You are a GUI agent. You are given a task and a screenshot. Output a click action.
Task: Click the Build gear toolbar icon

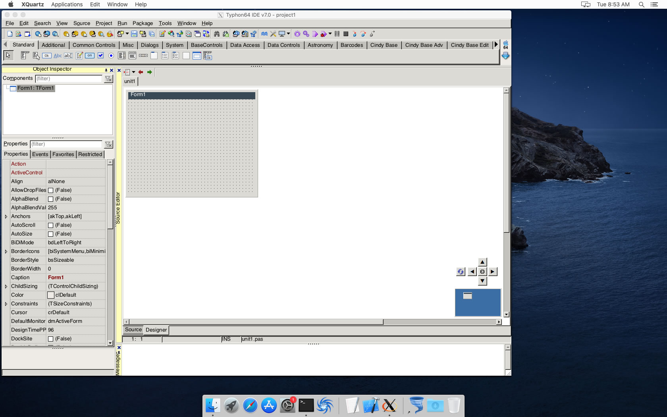297,34
